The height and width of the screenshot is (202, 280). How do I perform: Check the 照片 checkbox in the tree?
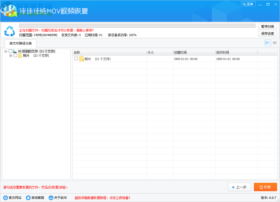(x=15, y=55)
